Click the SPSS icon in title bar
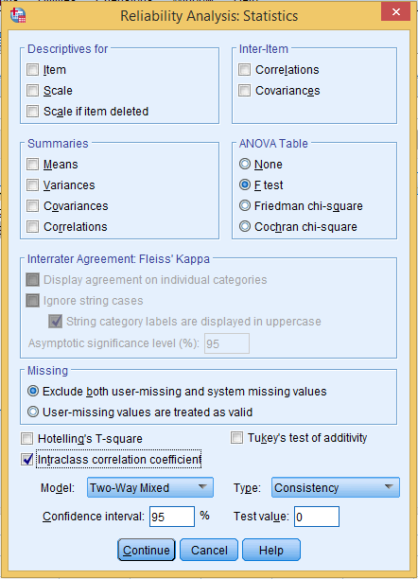The height and width of the screenshot is (579, 418). coord(17,15)
